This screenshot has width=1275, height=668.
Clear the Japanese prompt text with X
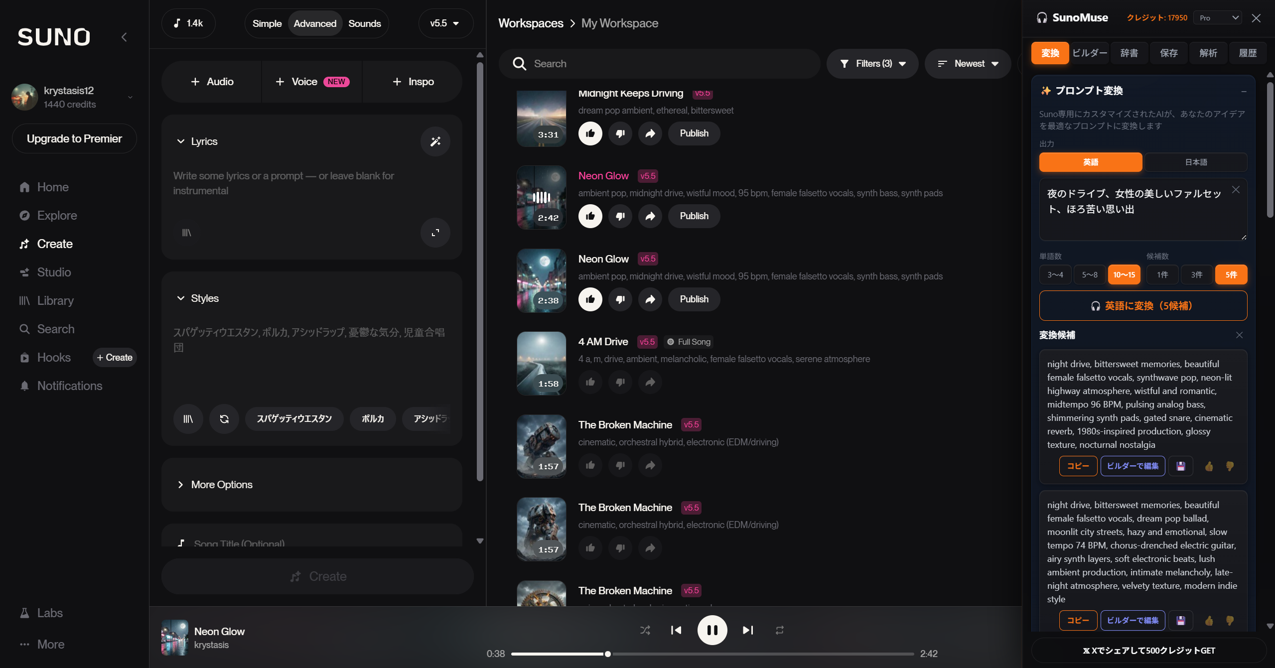point(1236,190)
